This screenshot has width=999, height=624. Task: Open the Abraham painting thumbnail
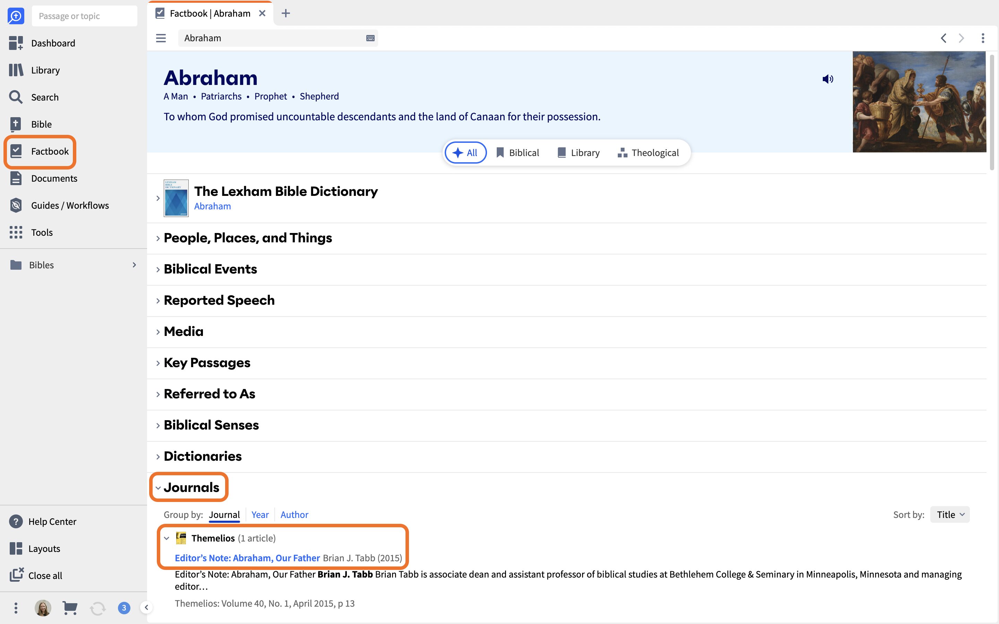pyautogui.click(x=919, y=102)
